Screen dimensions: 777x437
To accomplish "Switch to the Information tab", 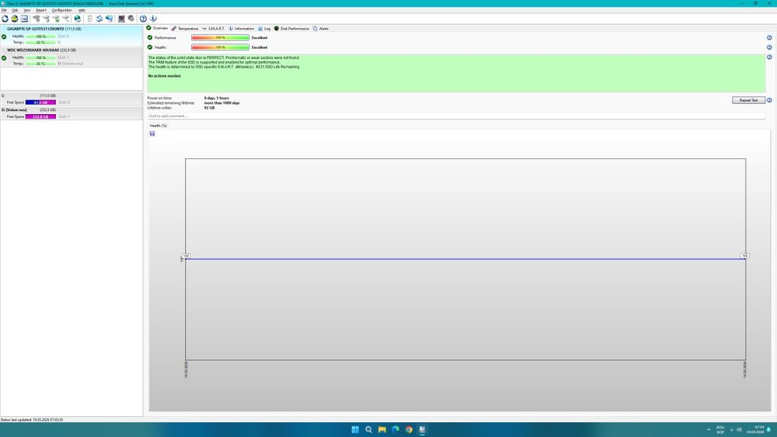I will tap(242, 29).
